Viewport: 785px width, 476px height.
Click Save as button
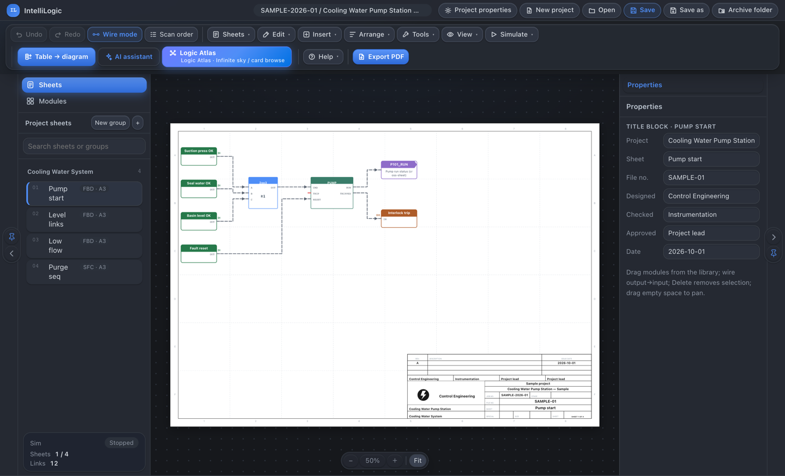coord(686,10)
